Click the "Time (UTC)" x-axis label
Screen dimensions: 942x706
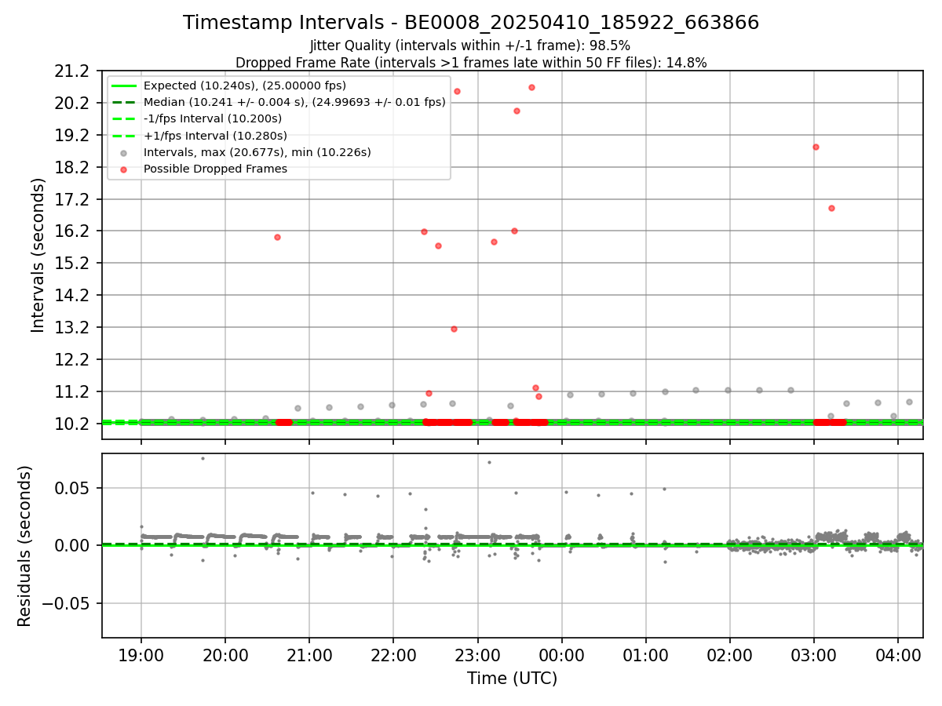512,679
